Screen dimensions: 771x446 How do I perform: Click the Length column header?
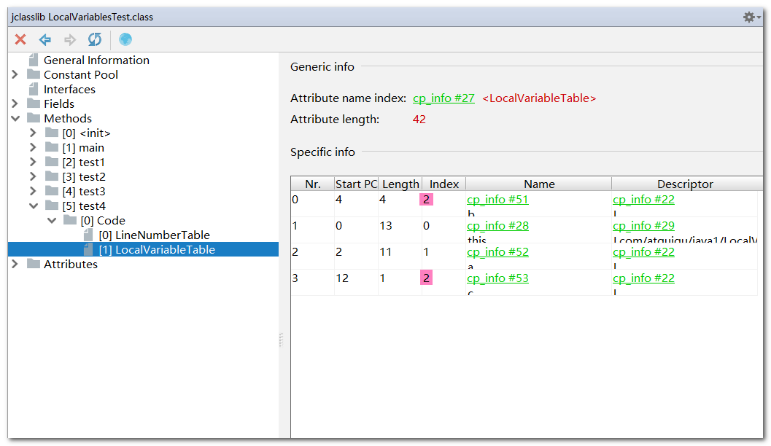(400, 184)
